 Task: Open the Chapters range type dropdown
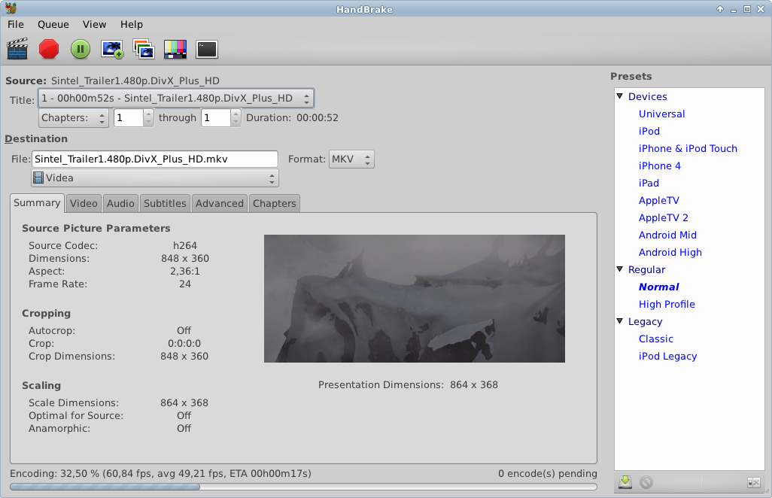click(73, 117)
